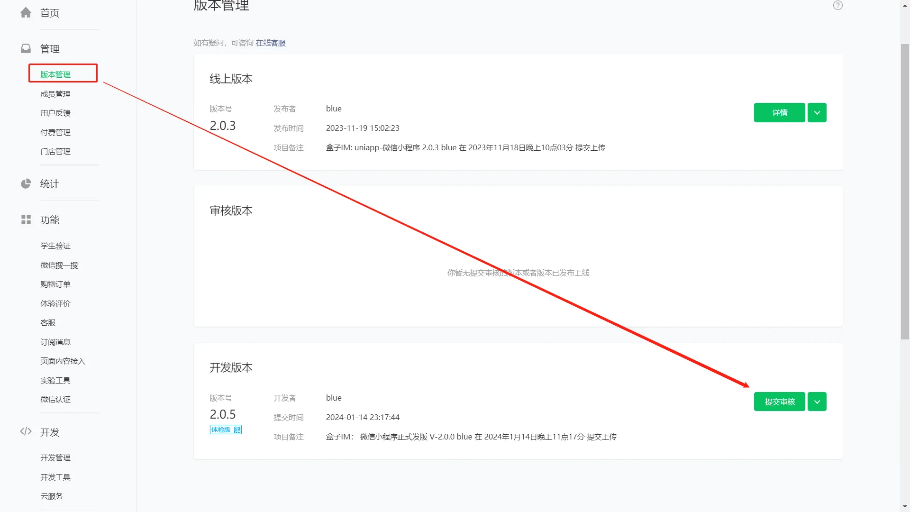Click the scrollbar down arrow

click(x=905, y=507)
